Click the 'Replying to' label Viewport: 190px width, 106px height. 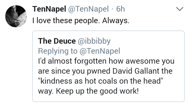coord(58,51)
